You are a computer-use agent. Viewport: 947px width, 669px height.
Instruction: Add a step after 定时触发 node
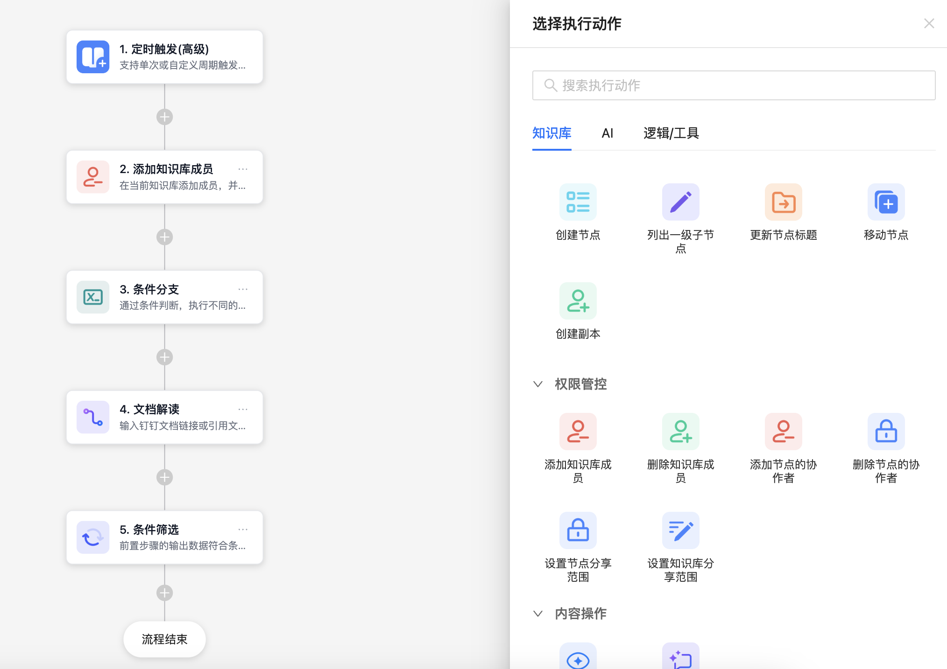[164, 117]
